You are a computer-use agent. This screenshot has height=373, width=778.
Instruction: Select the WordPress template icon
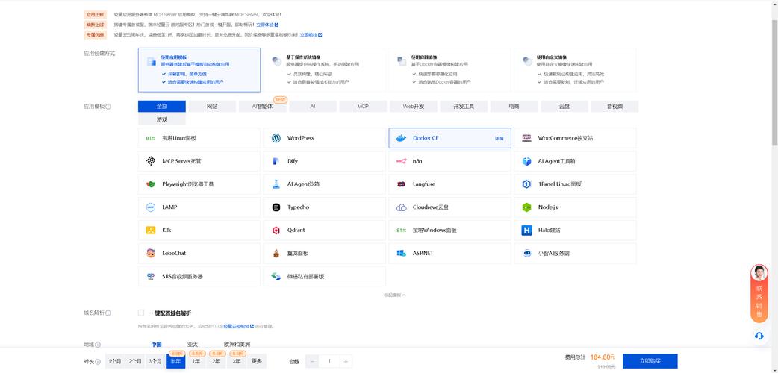point(276,138)
